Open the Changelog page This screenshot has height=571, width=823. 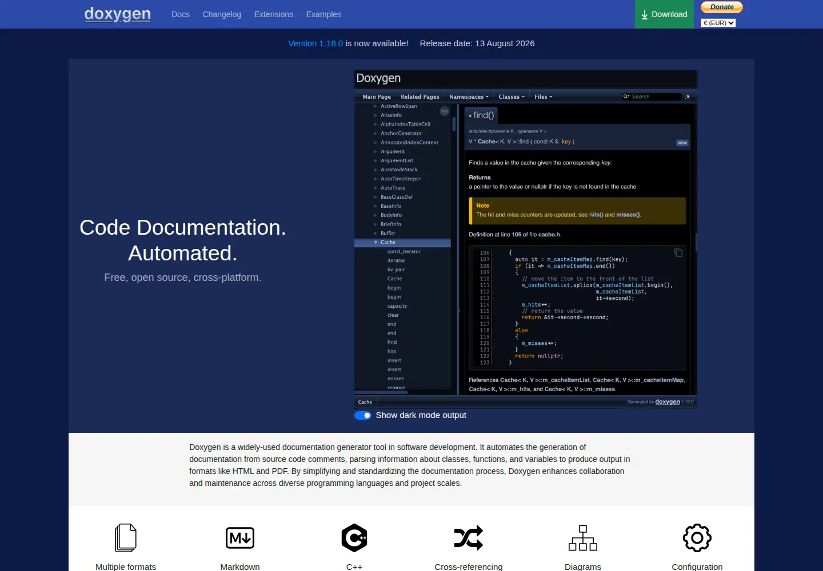pyautogui.click(x=222, y=14)
